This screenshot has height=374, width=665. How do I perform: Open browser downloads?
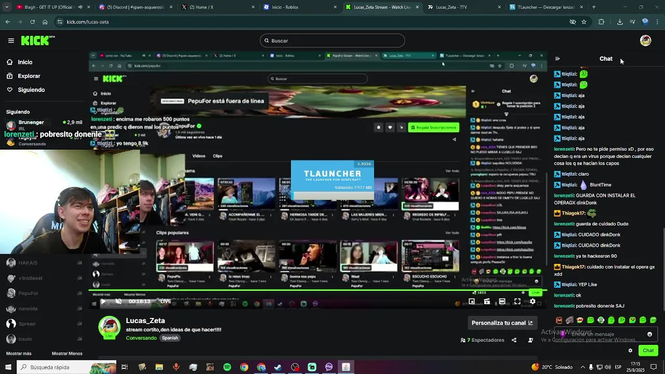tap(620, 22)
